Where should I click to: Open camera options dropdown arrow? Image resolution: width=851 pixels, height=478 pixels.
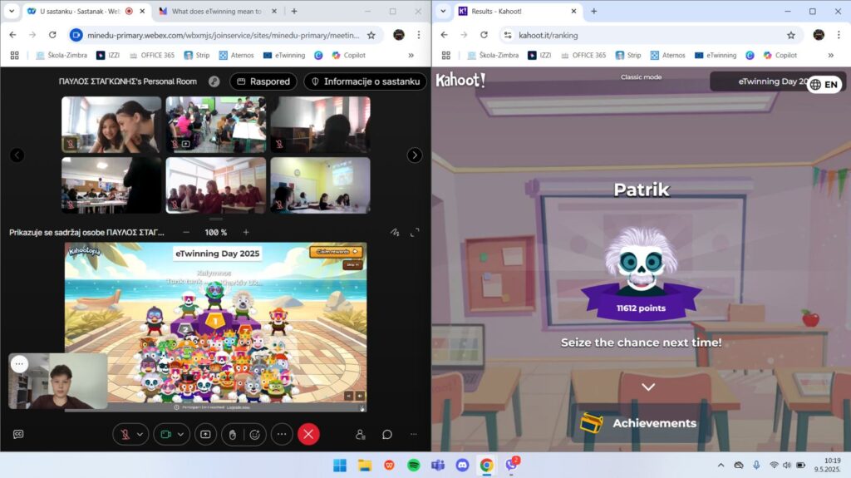coord(180,435)
